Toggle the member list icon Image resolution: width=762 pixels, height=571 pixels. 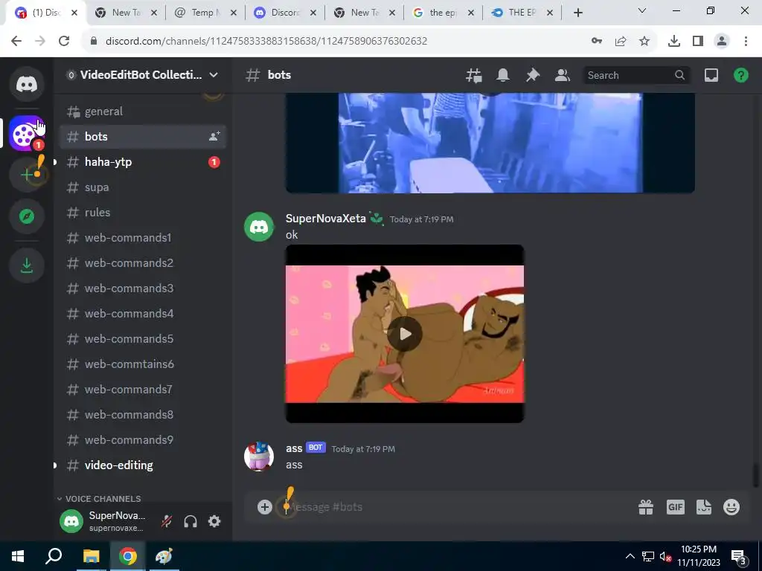(x=563, y=75)
